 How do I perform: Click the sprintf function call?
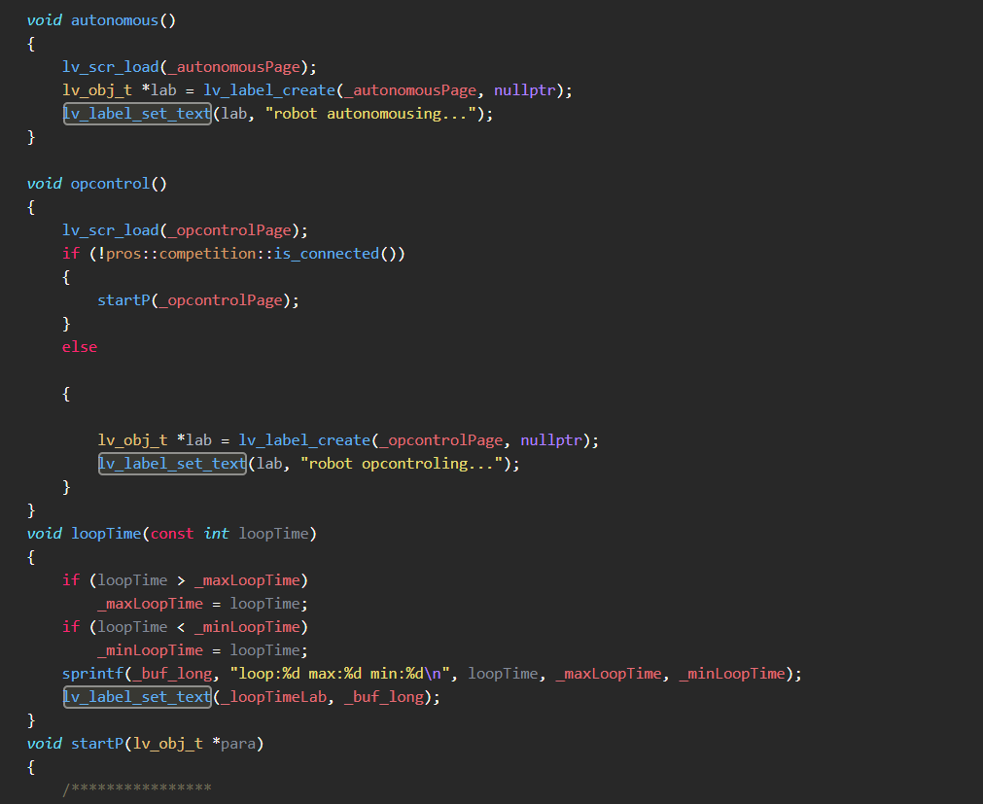tap(92, 674)
